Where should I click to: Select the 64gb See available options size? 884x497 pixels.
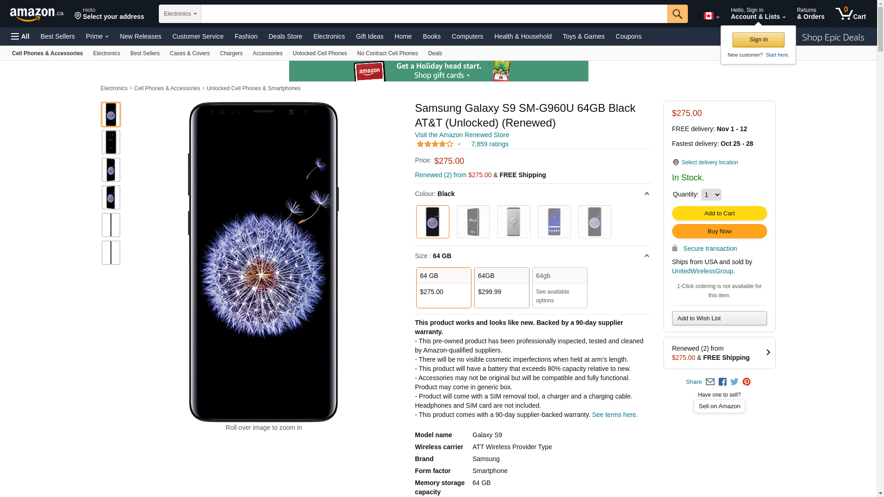[x=559, y=288]
